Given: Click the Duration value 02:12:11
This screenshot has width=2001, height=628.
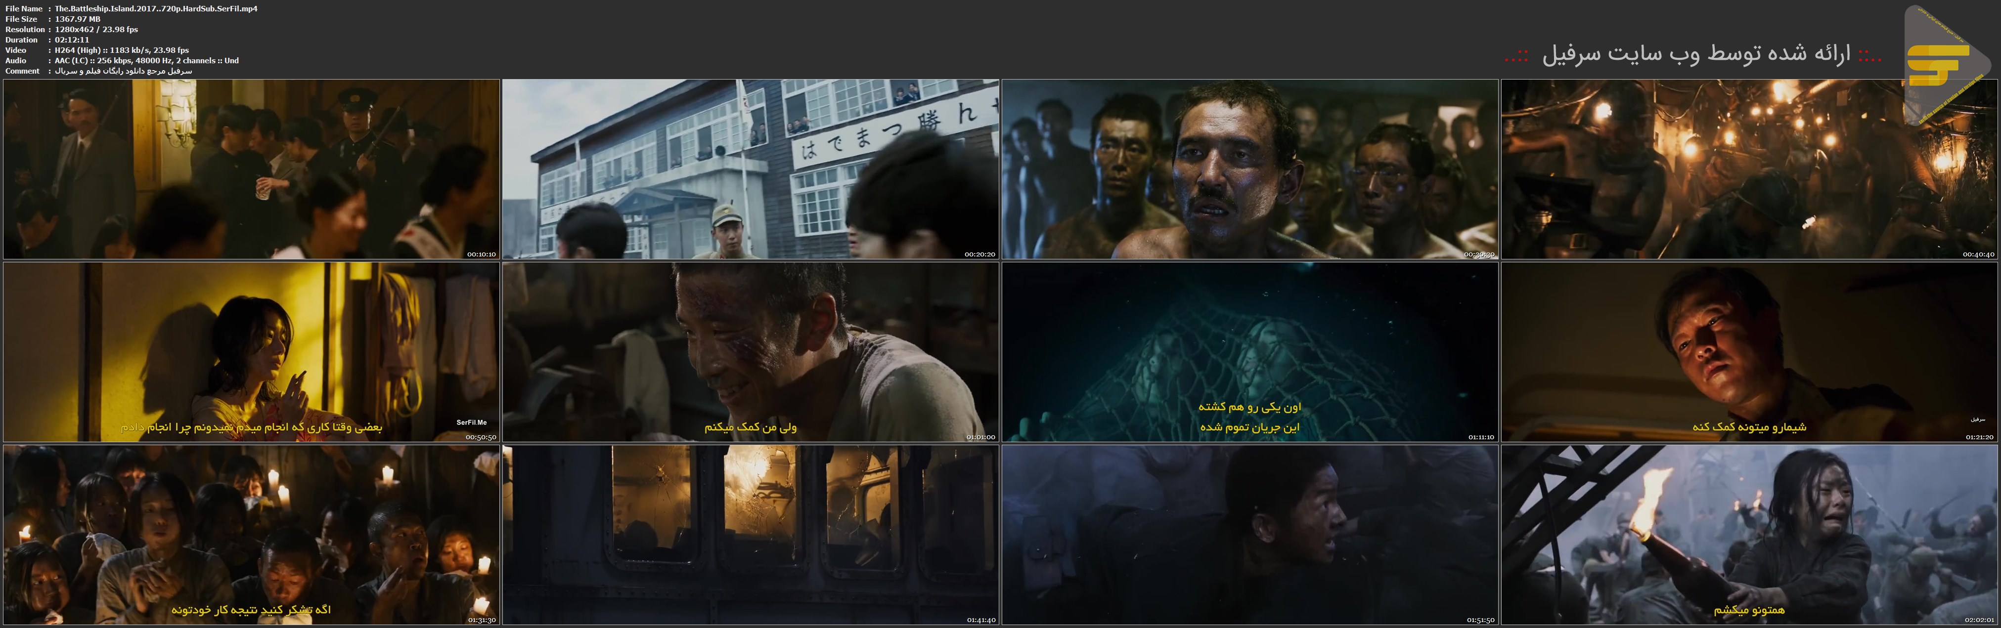Looking at the screenshot, I should tap(72, 40).
